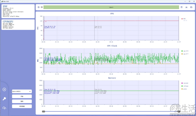This screenshot has width=196, height=116.
Task: Open the folder icon in top toolbar
Action: pyautogui.click(x=192, y=7)
